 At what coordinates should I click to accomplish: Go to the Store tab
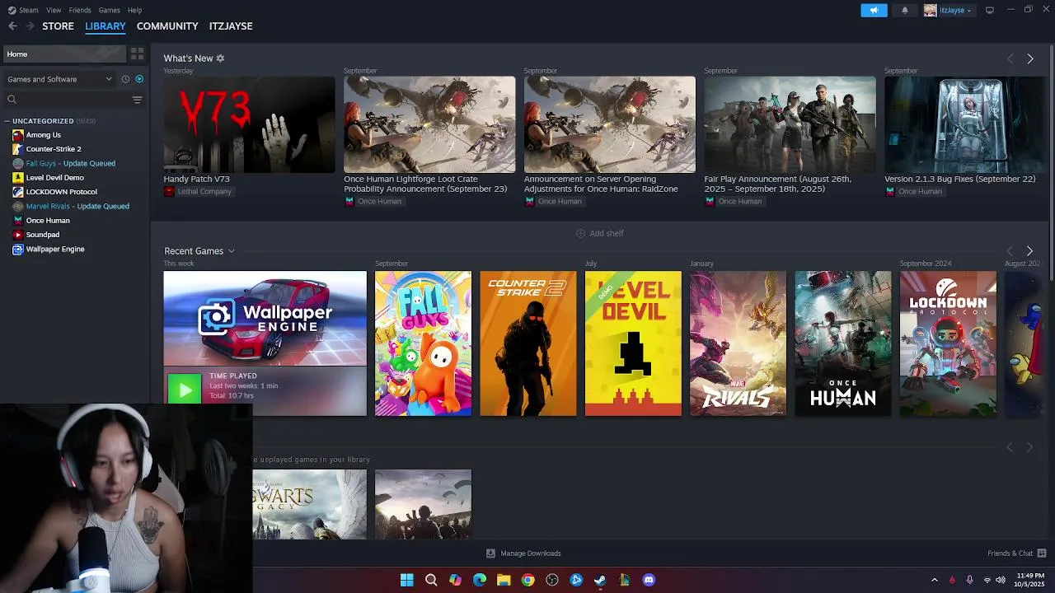58,26
